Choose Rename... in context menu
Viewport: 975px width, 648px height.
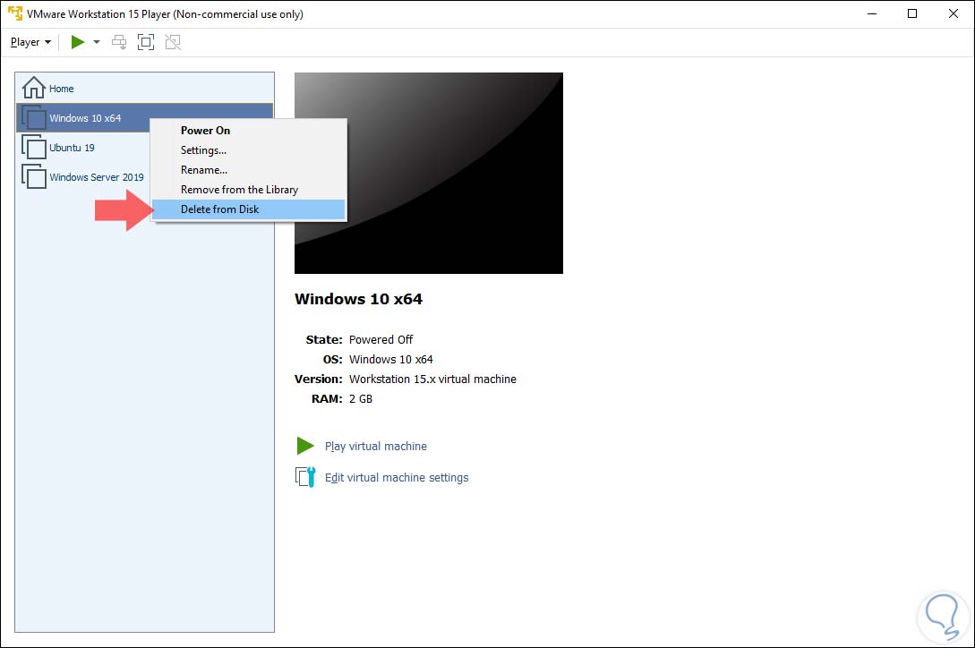coord(249,170)
